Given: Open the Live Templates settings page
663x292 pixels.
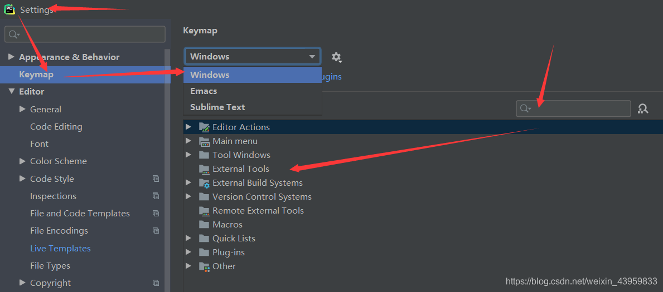Looking at the screenshot, I should click(x=60, y=249).
